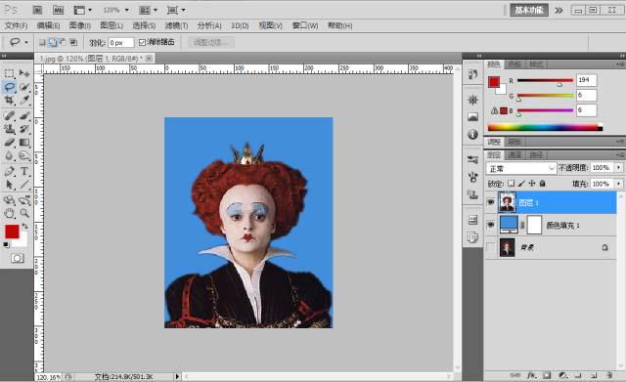Toggle lock all padlock icon

[542, 184]
